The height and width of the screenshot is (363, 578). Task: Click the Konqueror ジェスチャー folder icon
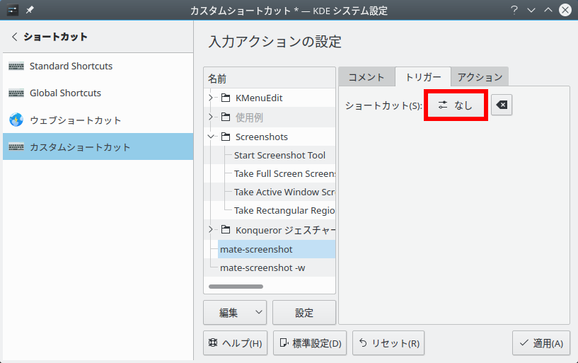click(226, 230)
